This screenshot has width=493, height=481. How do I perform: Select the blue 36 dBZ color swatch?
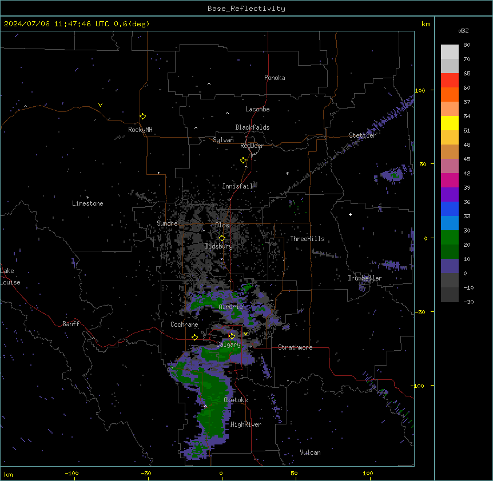(x=450, y=209)
